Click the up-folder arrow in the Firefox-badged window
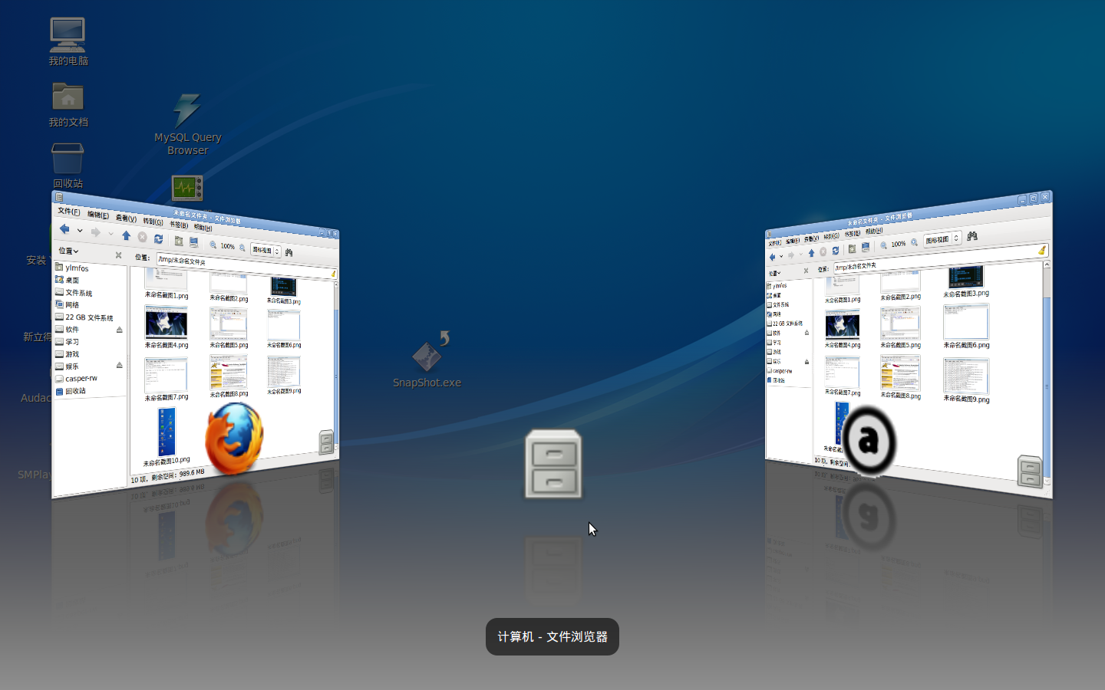 point(126,235)
